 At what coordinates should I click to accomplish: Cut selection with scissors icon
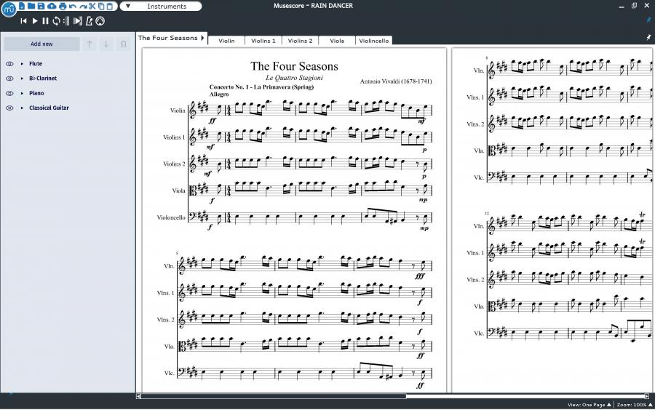pyautogui.click(x=92, y=6)
